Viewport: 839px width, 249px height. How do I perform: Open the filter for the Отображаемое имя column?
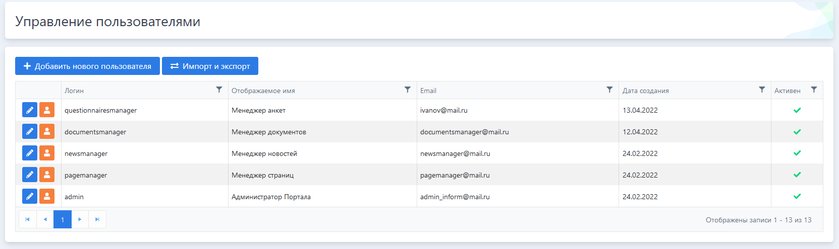407,90
